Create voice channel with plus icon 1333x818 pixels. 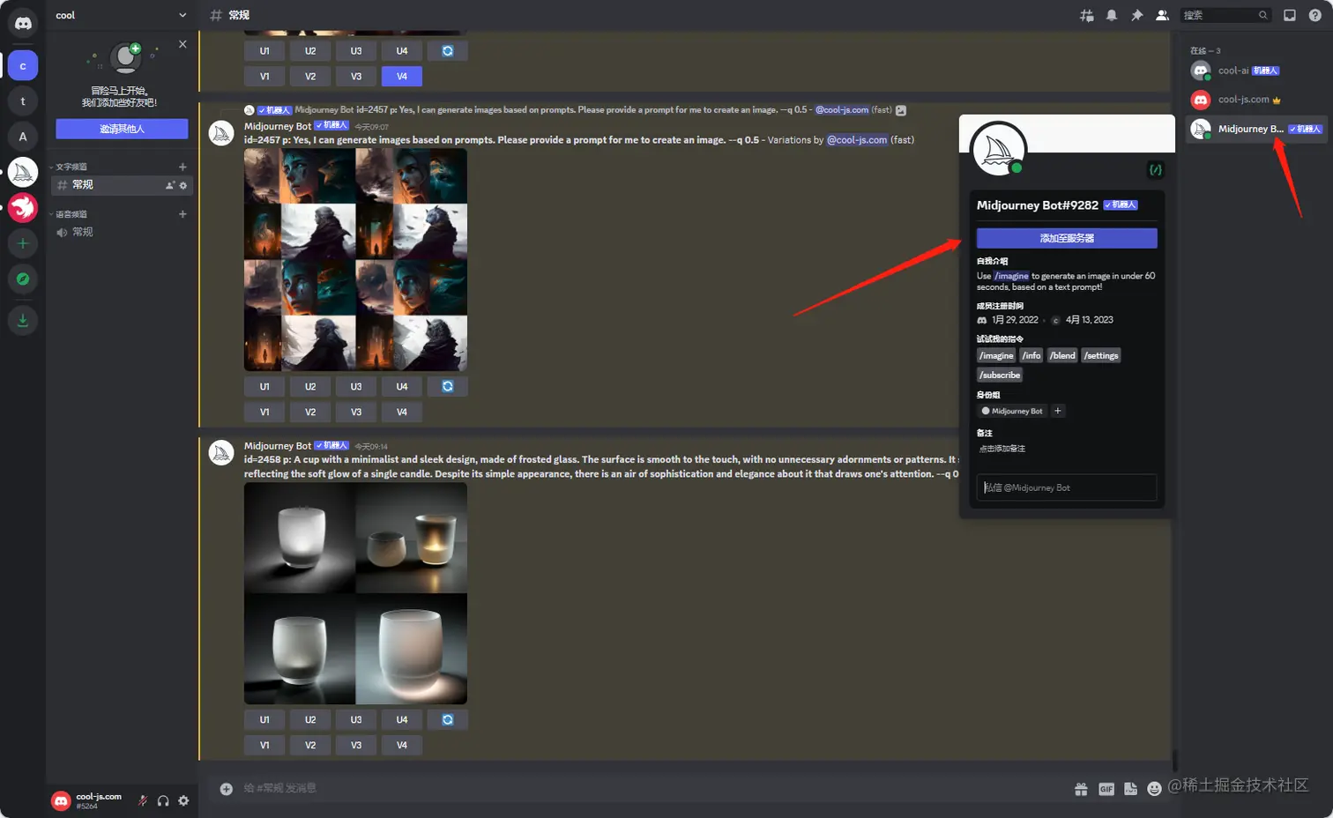182,214
